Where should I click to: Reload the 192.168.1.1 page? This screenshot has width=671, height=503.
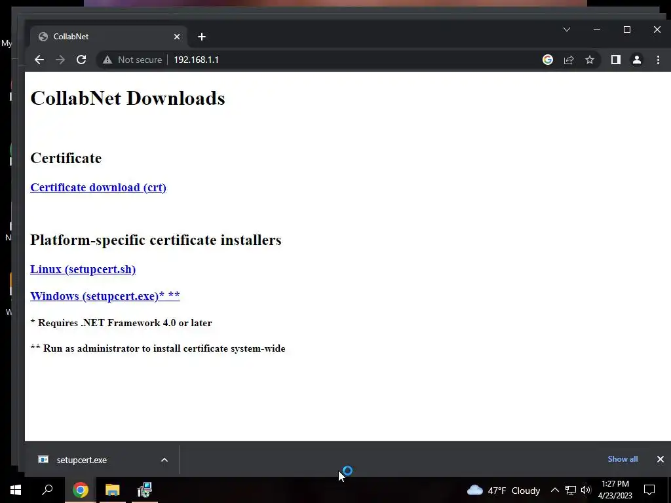81,60
